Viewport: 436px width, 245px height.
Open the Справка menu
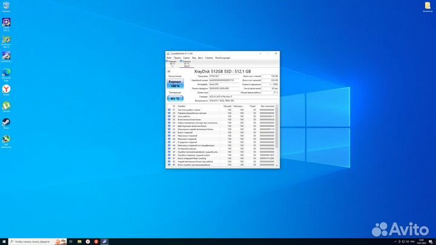tap(209, 58)
